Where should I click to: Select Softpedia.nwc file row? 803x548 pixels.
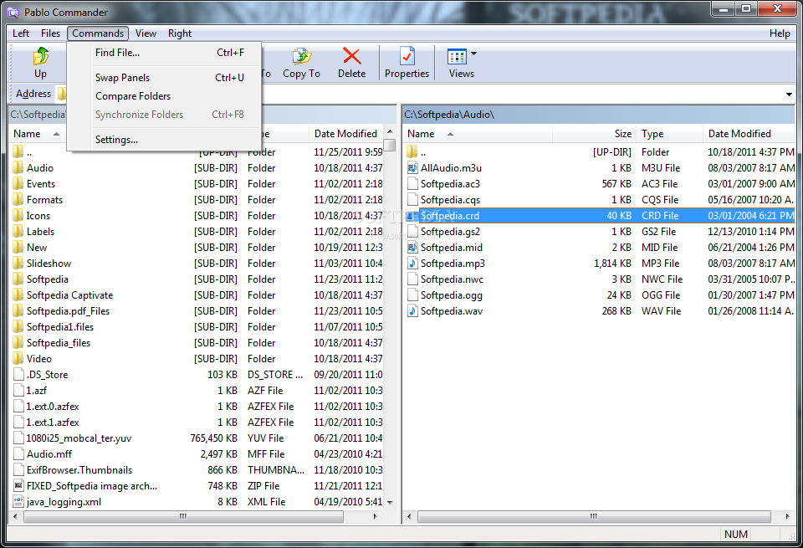pos(601,279)
